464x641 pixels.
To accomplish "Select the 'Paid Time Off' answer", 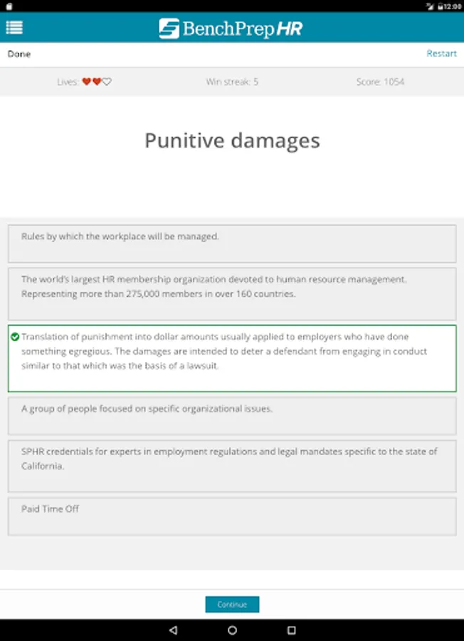I will click(232, 516).
